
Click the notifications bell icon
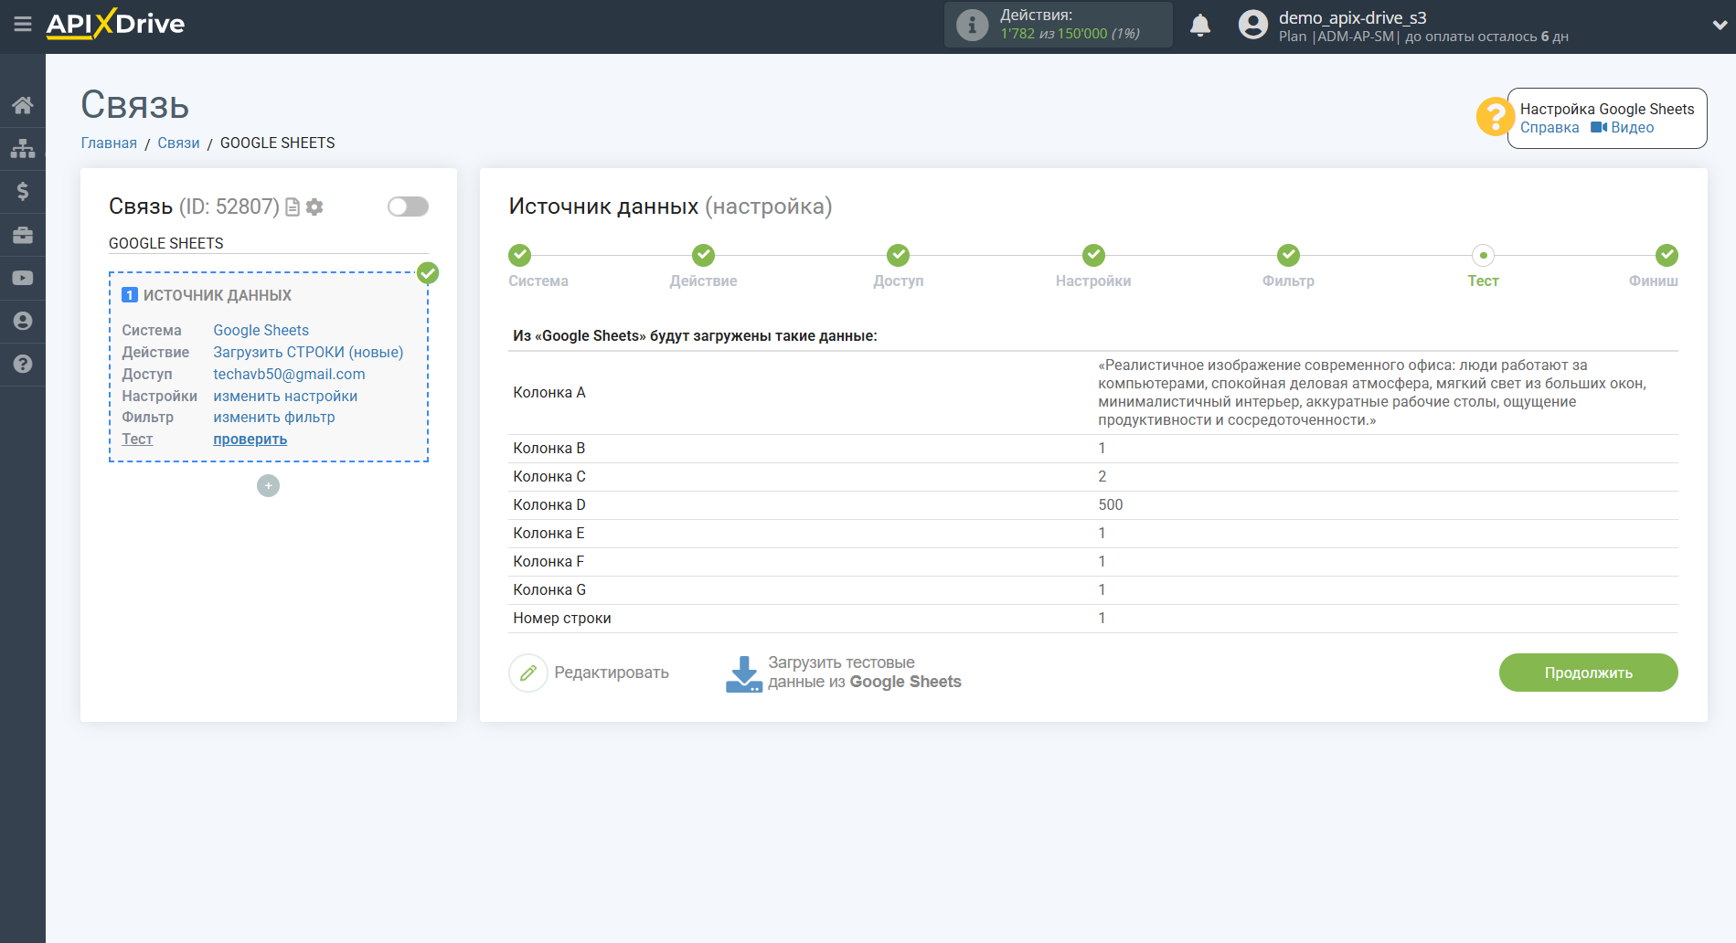pyautogui.click(x=1200, y=26)
